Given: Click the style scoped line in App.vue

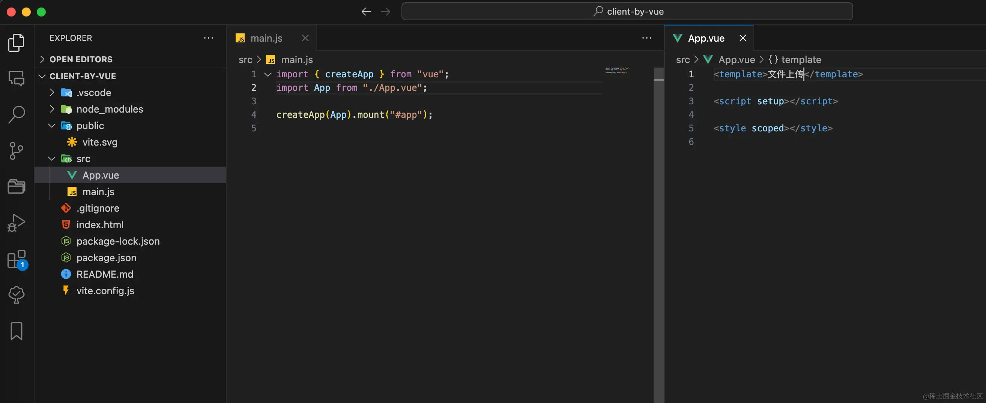Looking at the screenshot, I should point(773,128).
